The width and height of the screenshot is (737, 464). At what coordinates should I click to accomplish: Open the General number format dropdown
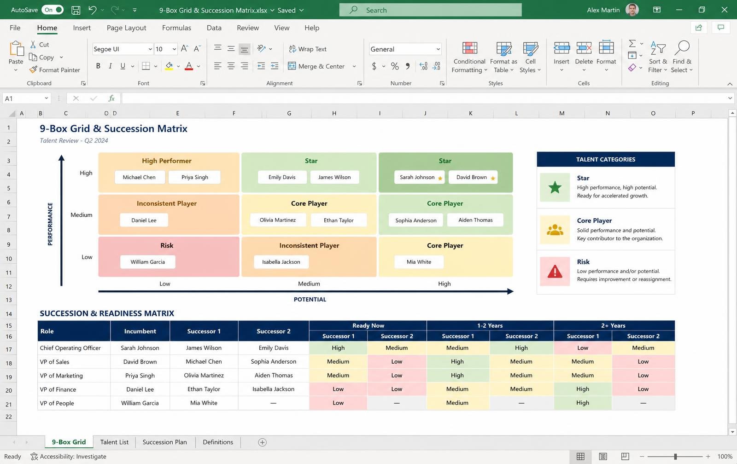[438, 49]
